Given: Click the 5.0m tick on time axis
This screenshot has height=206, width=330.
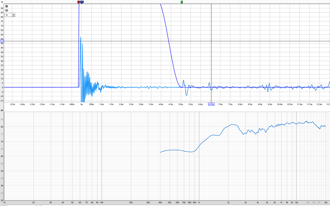Looking at the screenshot, I should [181, 104].
